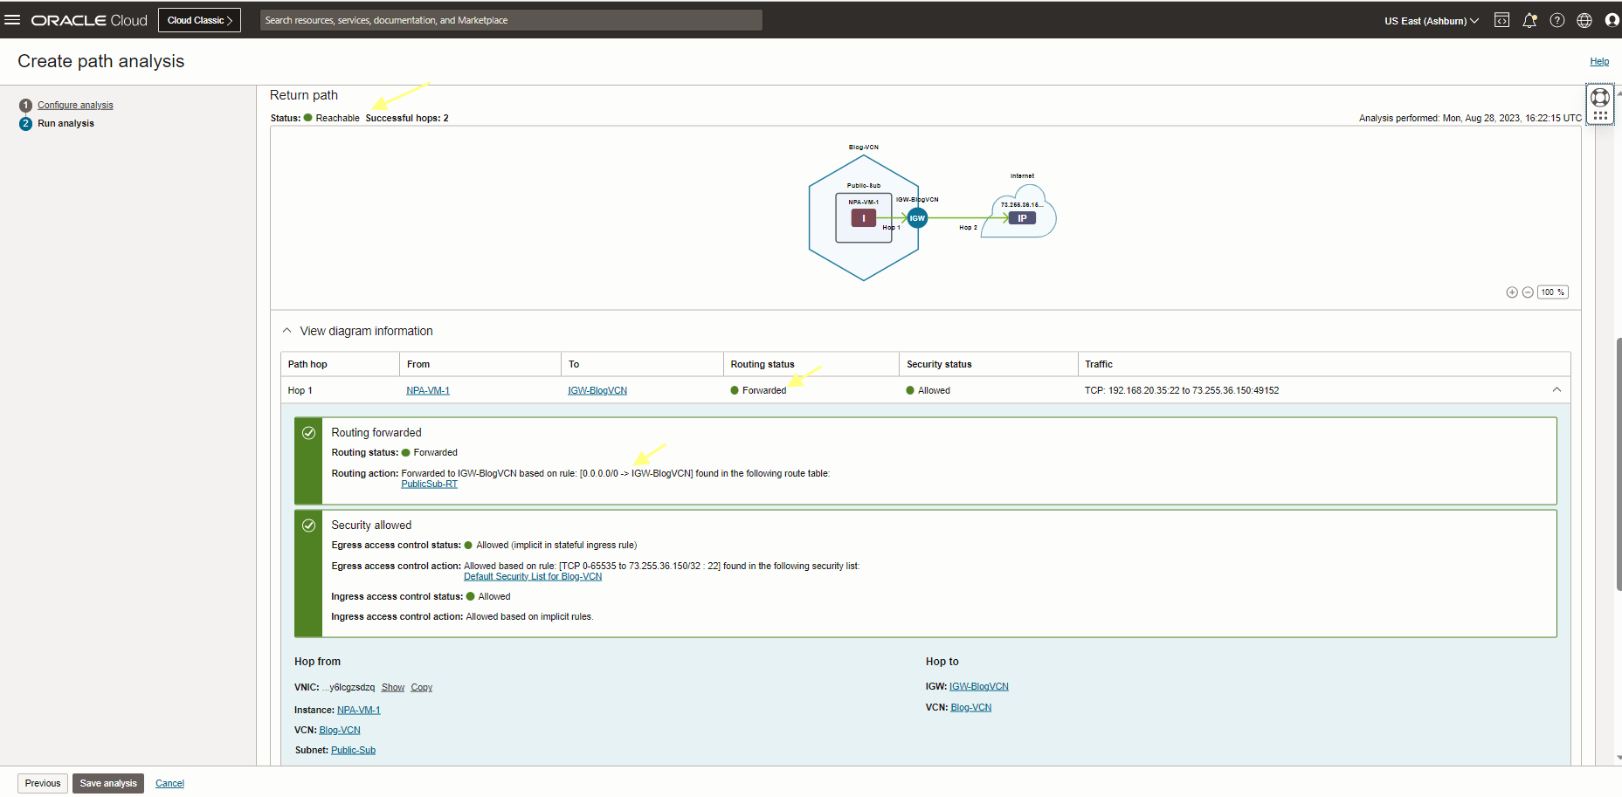1622x797 pixels.
Task: Zoom out on the path diagram
Action: pyautogui.click(x=1528, y=292)
